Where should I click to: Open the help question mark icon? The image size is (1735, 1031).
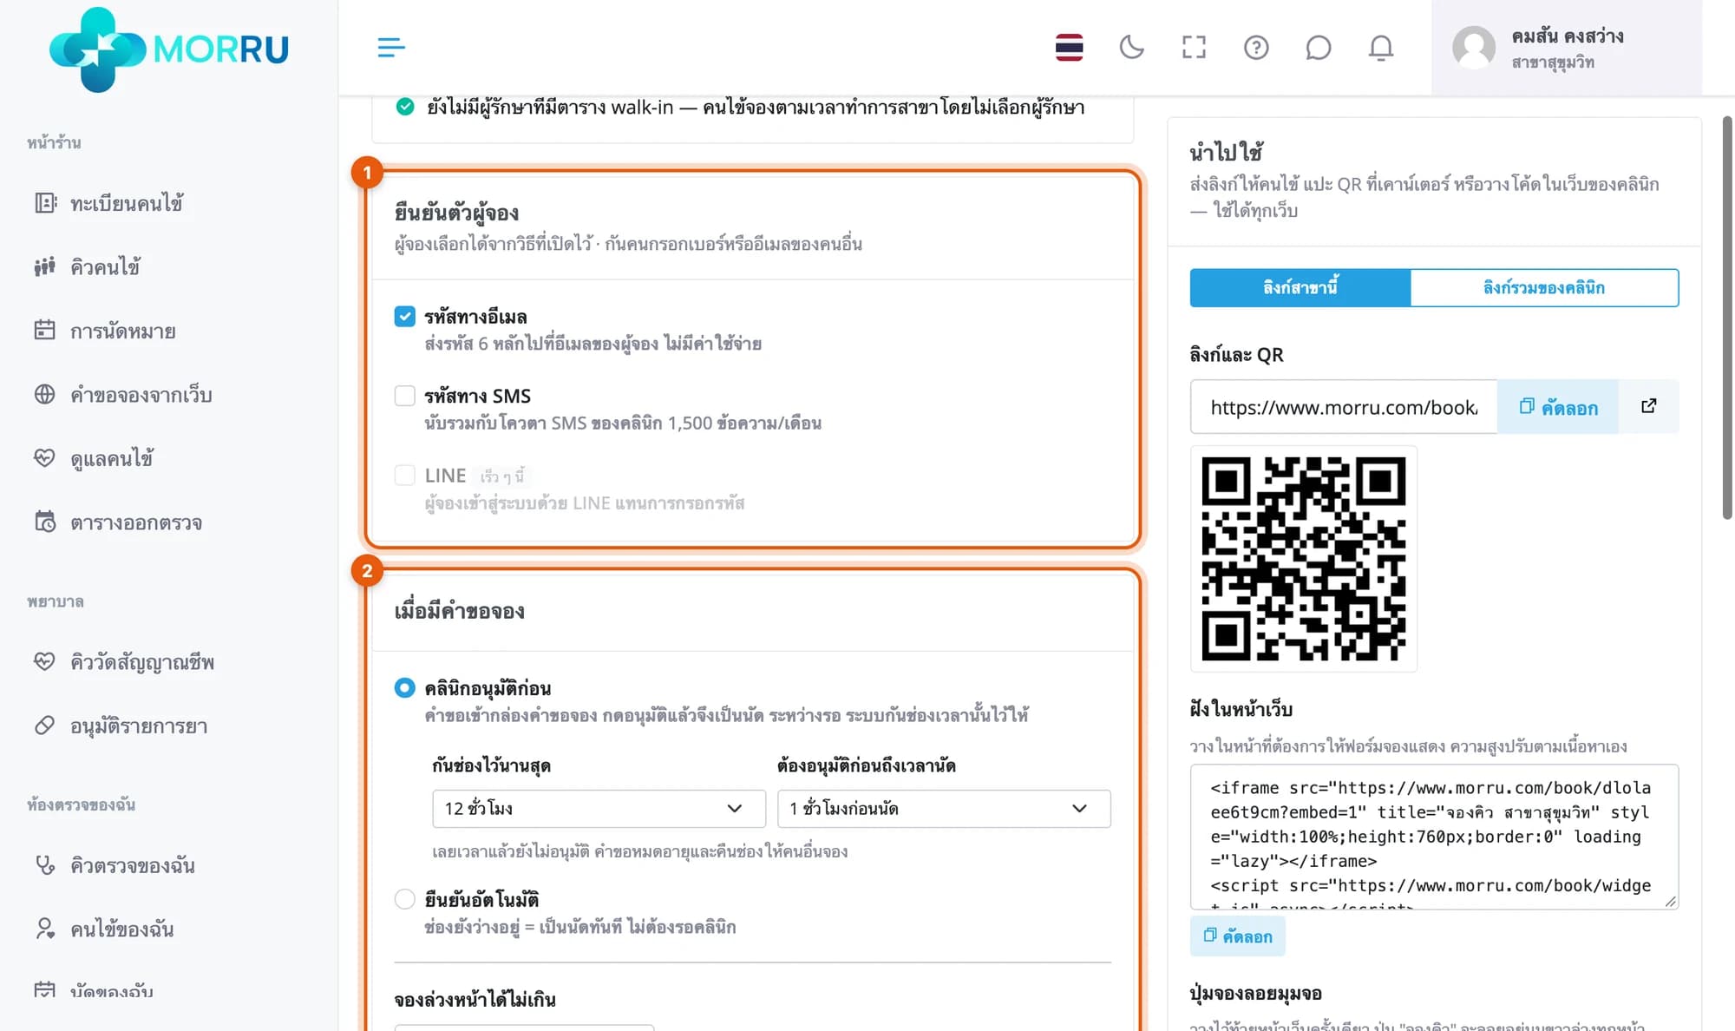pos(1256,47)
